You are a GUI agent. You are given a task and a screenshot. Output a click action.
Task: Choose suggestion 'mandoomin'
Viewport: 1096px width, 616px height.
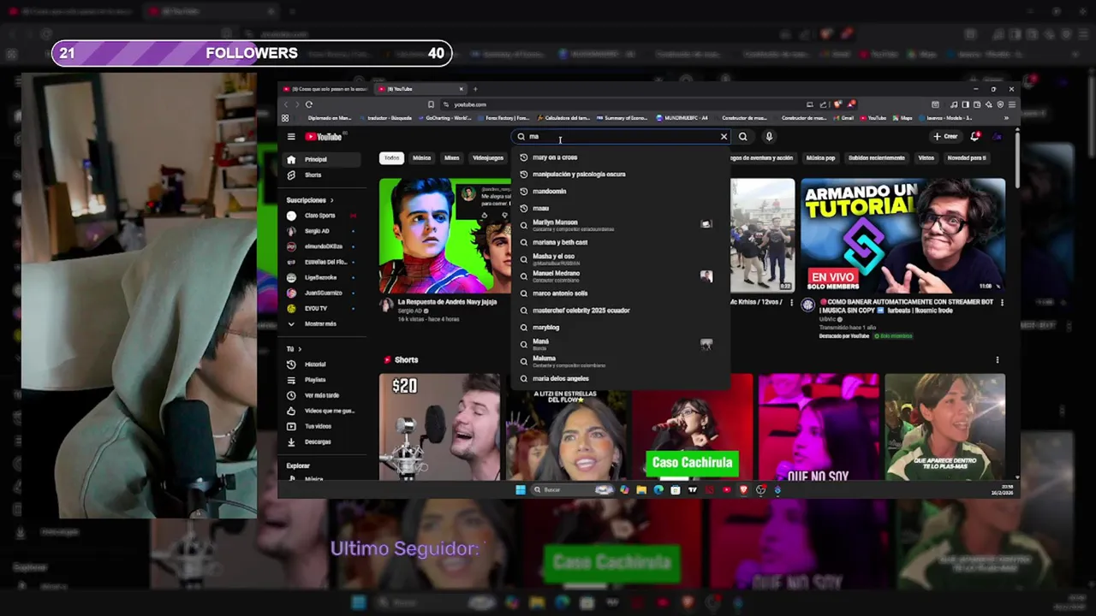pos(621,192)
